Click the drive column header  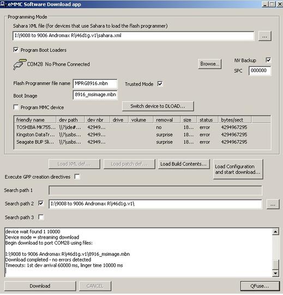click(119, 120)
